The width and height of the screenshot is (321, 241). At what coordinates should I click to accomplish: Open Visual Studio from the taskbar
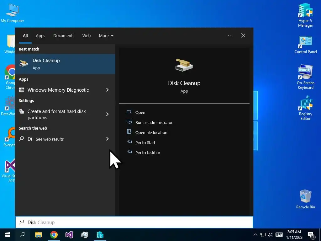click(x=69, y=235)
